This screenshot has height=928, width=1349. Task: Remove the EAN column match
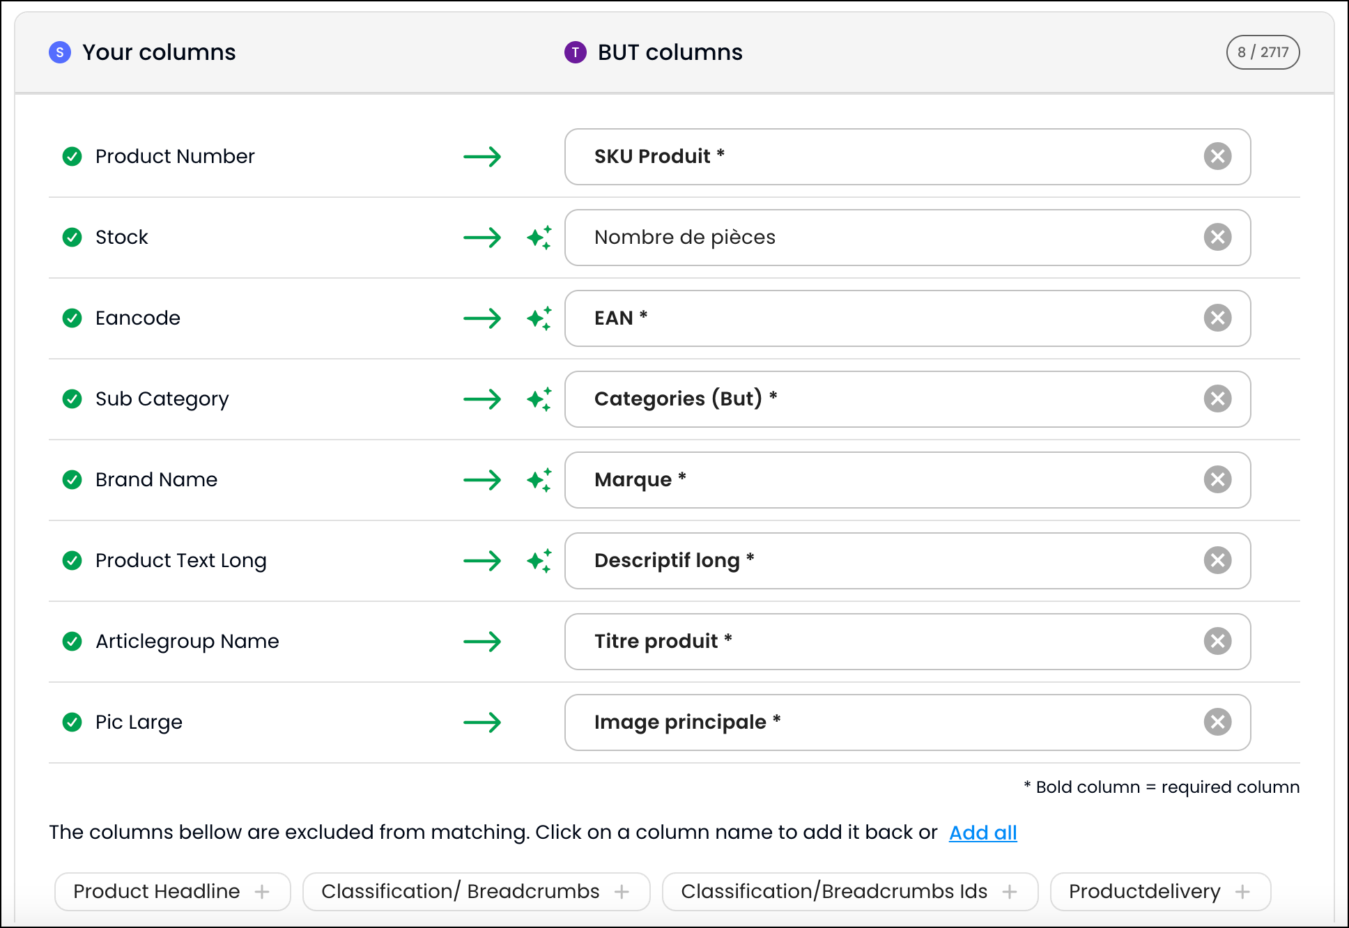coord(1217,318)
